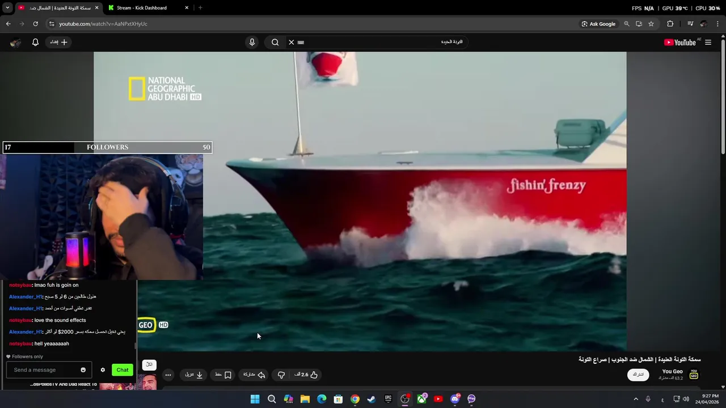This screenshot has width=726, height=408.
Task: Install app icon in address bar
Action: [639, 24]
